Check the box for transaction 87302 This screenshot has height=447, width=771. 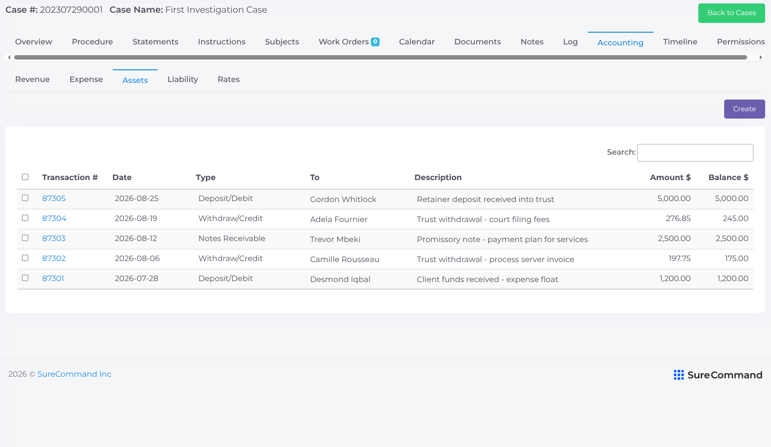[25, 258]
